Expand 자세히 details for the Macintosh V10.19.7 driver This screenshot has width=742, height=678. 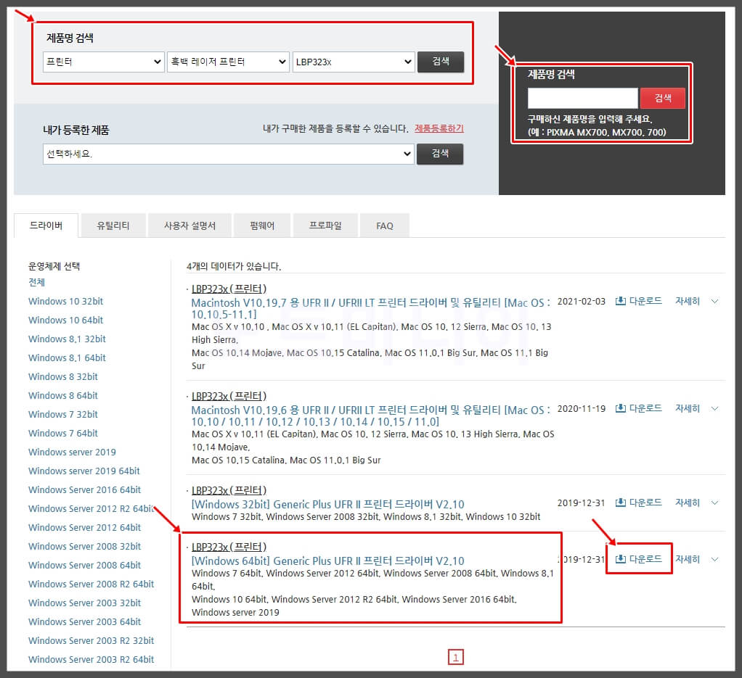688,300
